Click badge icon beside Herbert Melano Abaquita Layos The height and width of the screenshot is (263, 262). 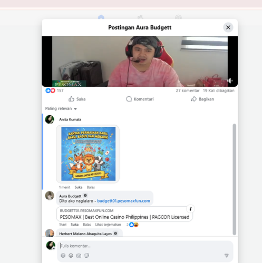(x=115, y=234)
